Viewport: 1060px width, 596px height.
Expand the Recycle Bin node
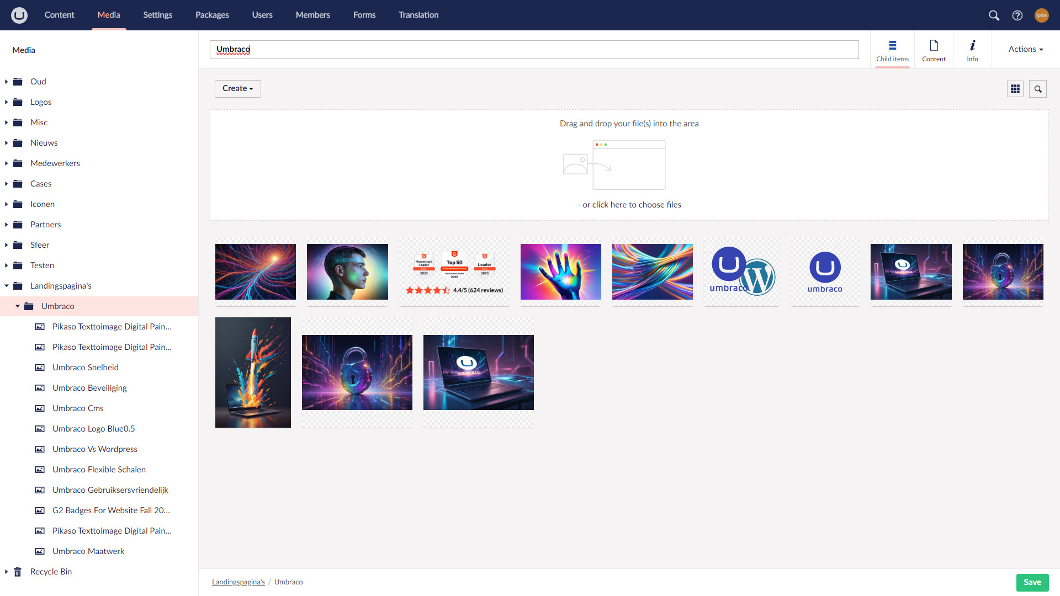[6, 572]
